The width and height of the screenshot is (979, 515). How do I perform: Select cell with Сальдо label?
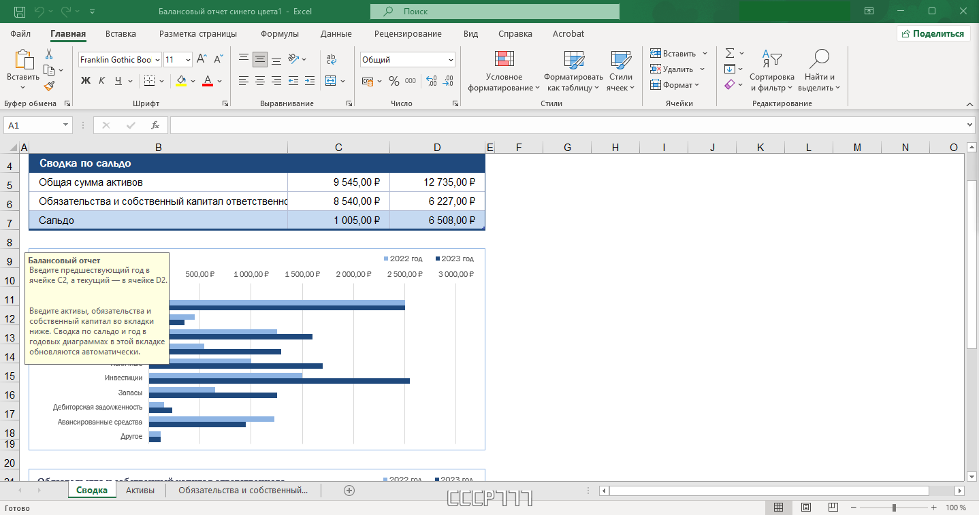(158, 220)
